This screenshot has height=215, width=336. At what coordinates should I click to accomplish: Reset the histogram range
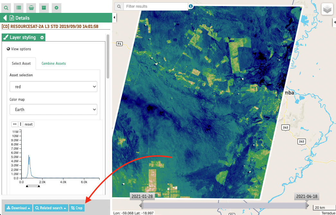pyautogui.click(x=29, y=124)
